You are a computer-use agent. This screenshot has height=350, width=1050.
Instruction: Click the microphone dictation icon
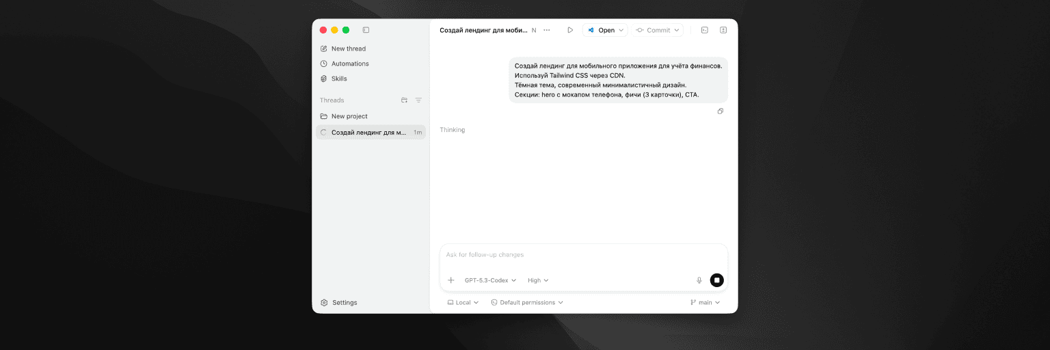tap(699, 280)
